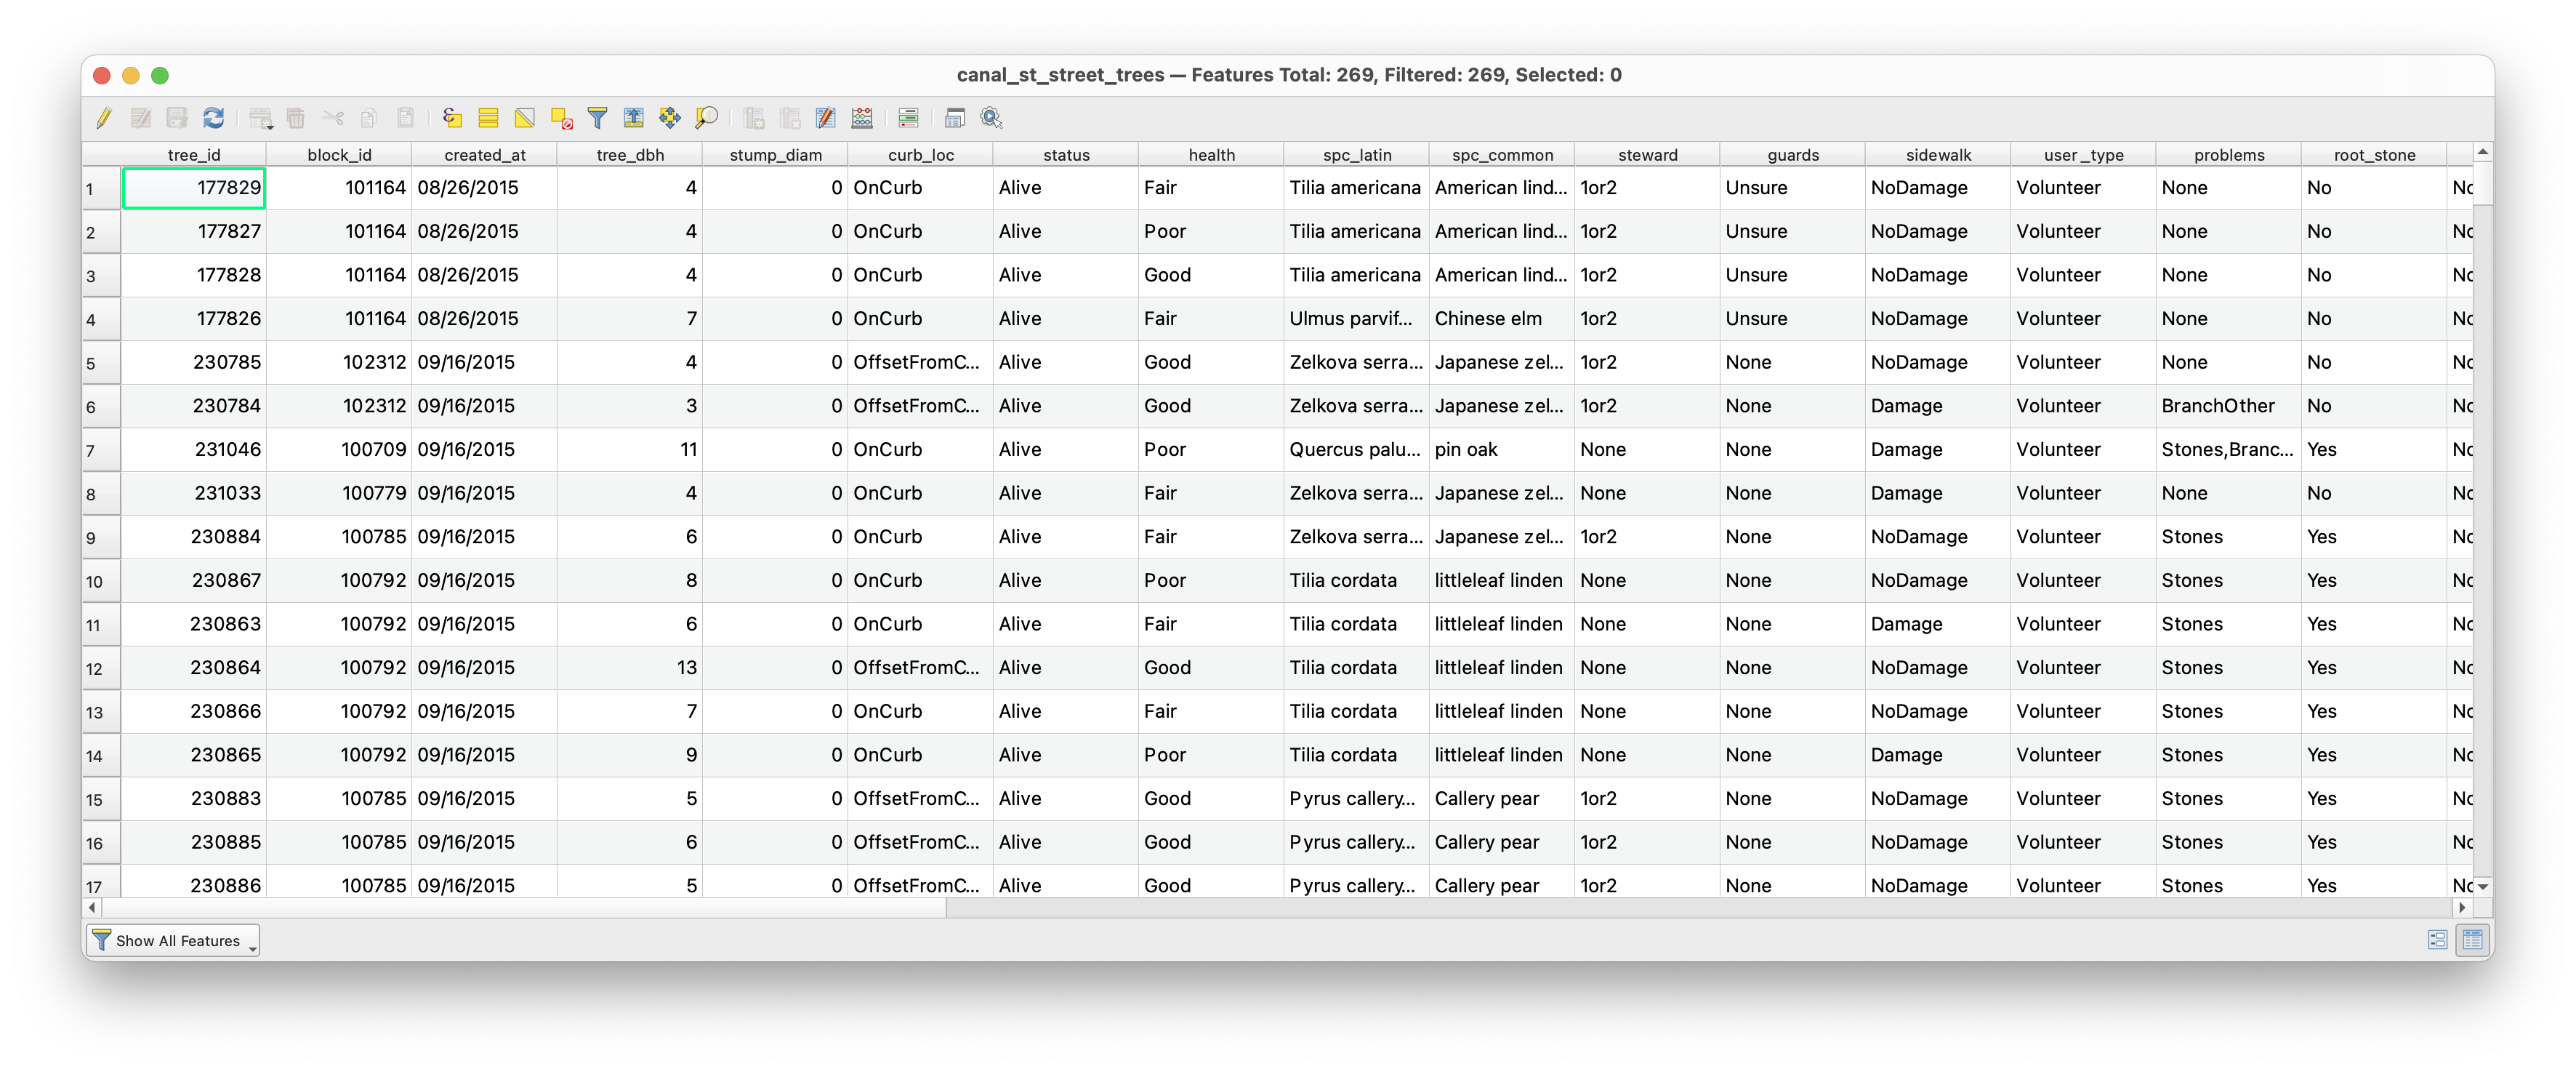Switch to table view at bottom right
This screenshot has width=2576, height=1069.
(2473, 940)
